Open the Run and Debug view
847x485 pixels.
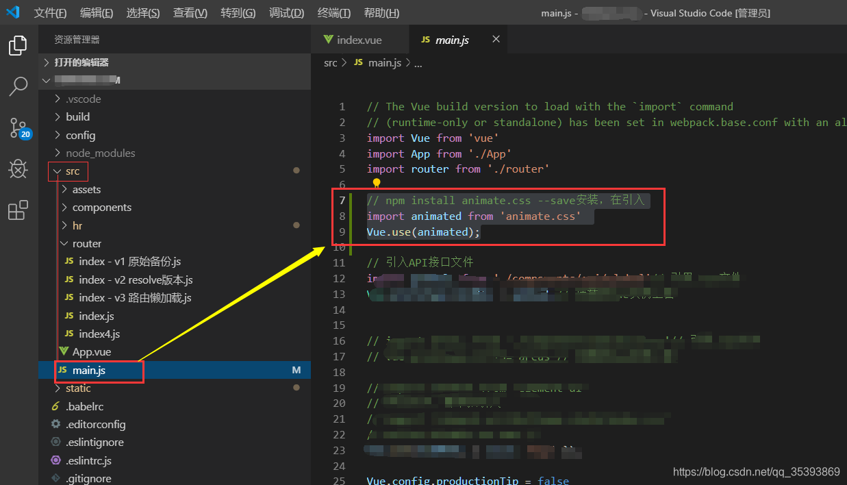[18, 169]
